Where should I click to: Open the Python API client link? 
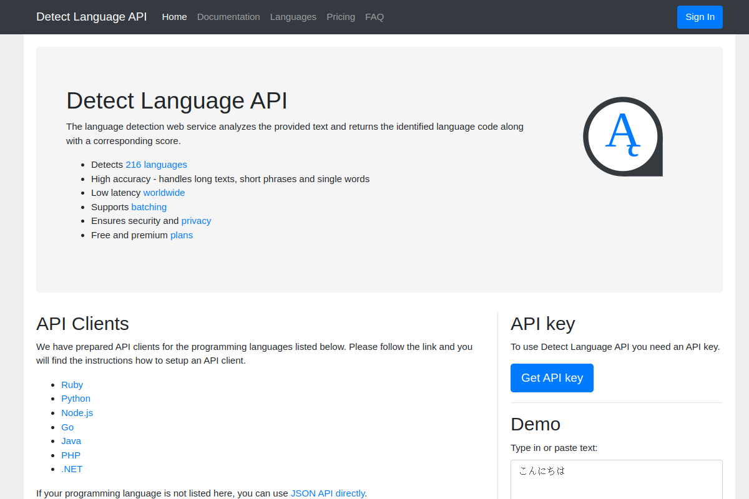coord(76,399)
